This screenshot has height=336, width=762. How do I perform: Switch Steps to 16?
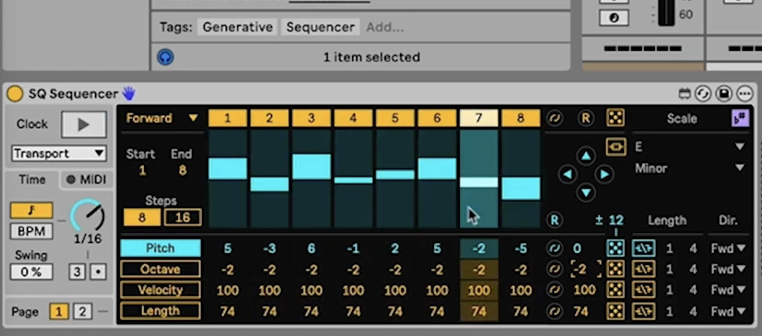(x=183, y=217)
